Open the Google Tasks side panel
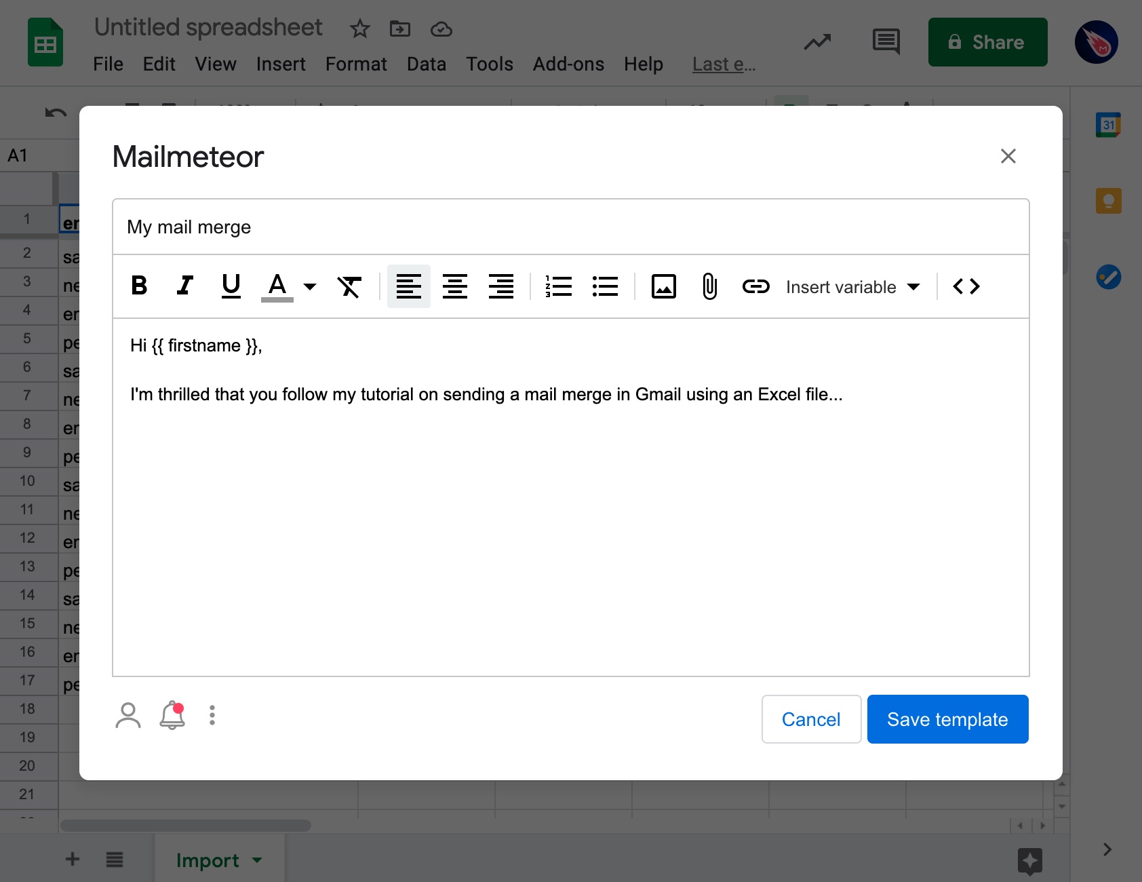The width and height of the screenshot is (1142, 882). pyautogui.click(x=1108, y=277)
